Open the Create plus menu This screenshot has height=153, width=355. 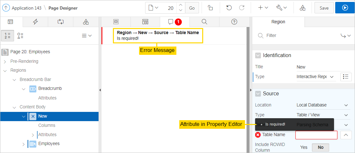coord(263,8)
